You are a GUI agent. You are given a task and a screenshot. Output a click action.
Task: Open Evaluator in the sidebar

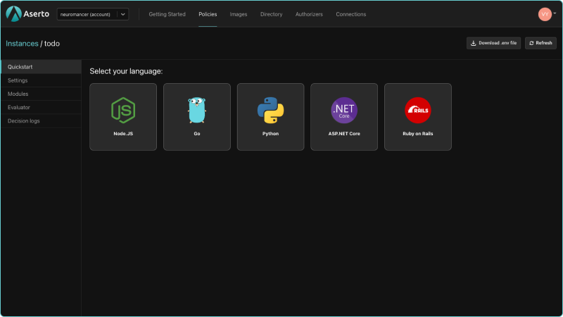coord(41,108)
